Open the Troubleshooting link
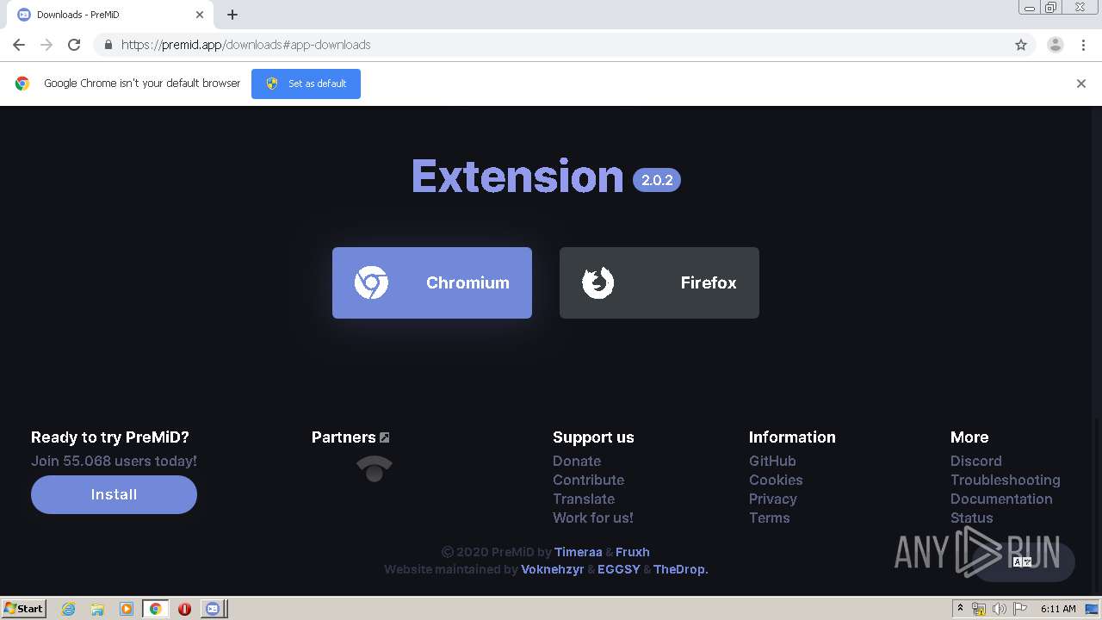 coord(1005,480)
